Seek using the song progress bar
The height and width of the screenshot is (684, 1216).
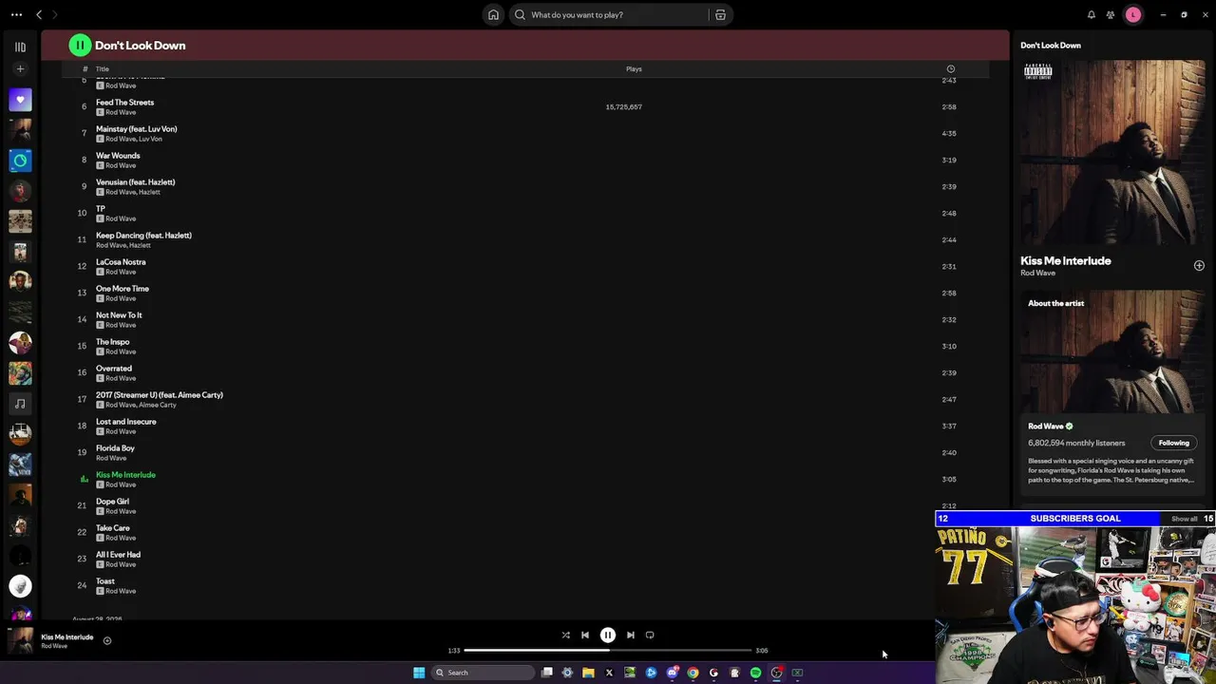pyautogui.click(x=608, y=651)
